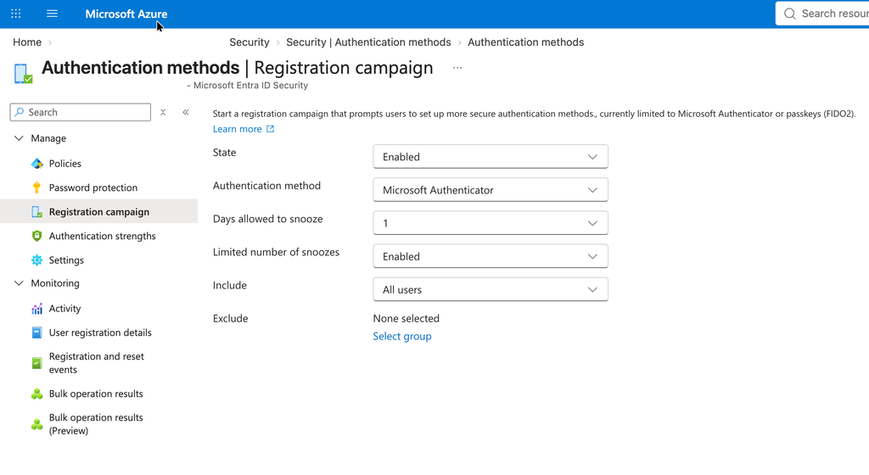The image size is (869, 475).
Task: Open Activity under Monitoring
Action: tap(64, 309)
